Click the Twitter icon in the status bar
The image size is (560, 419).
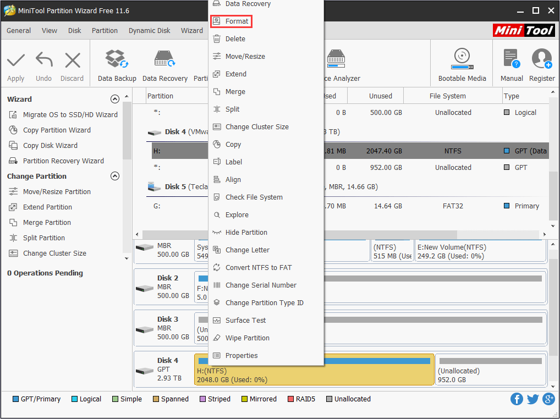(532, 399)
